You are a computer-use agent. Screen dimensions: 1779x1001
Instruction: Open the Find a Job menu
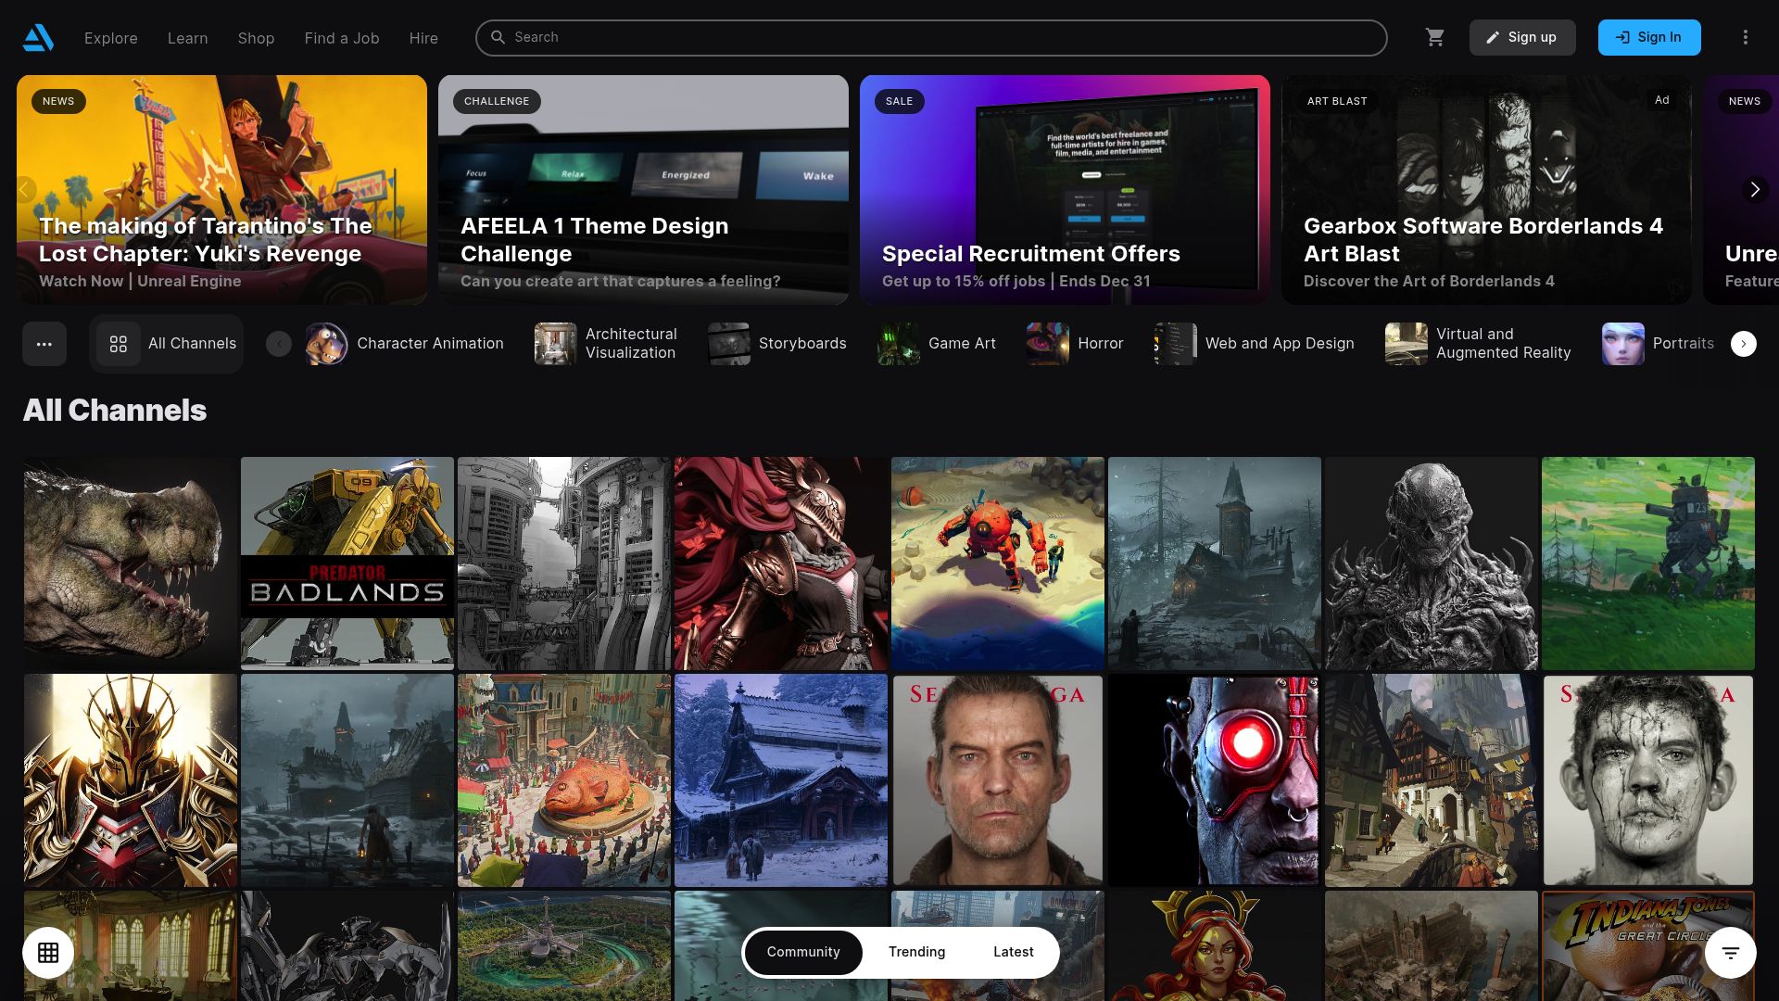coord(341,38)
